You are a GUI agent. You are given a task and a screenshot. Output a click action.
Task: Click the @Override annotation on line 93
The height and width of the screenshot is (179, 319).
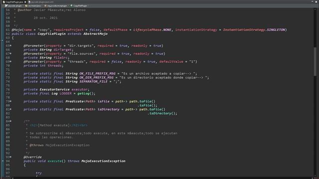point(32,157)
